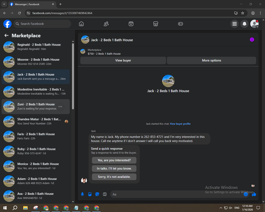This screenshot has width=265, height=212.
Task: Open conversation information purple icon
Action: coord(252,40)
